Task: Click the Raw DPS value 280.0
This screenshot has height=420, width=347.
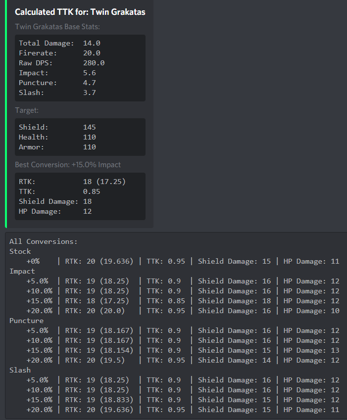Action: point(94,63)
